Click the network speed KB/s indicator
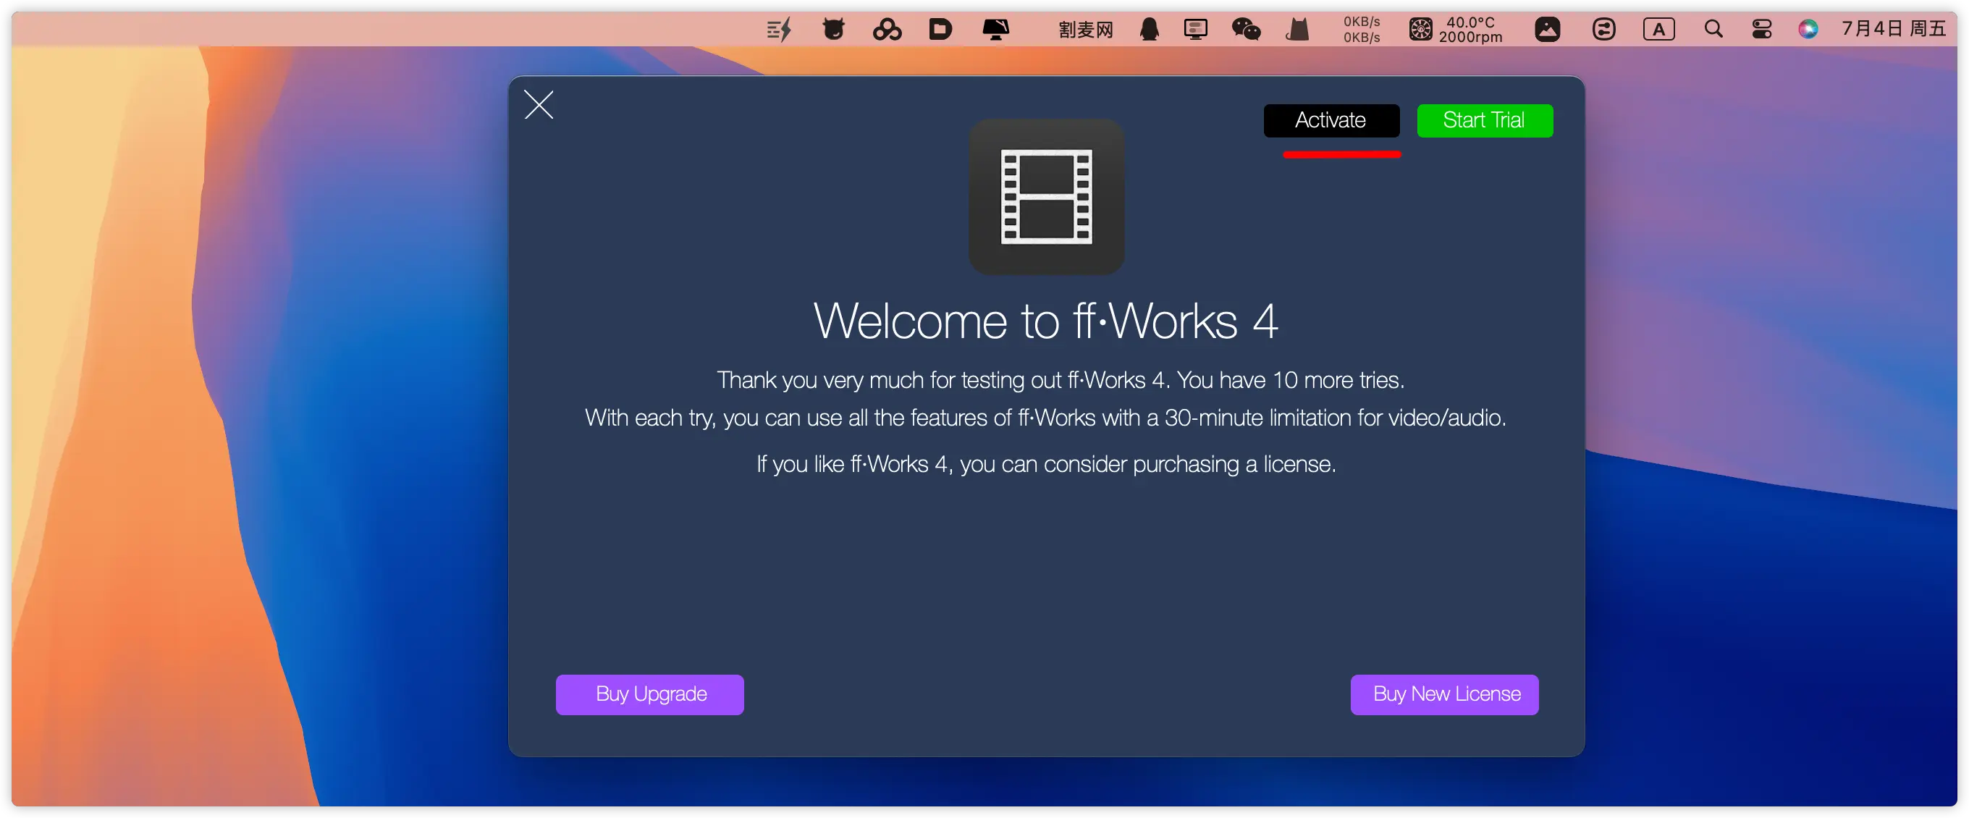The height and width of the screenshot is (818, 1969). coord(1362,30)
